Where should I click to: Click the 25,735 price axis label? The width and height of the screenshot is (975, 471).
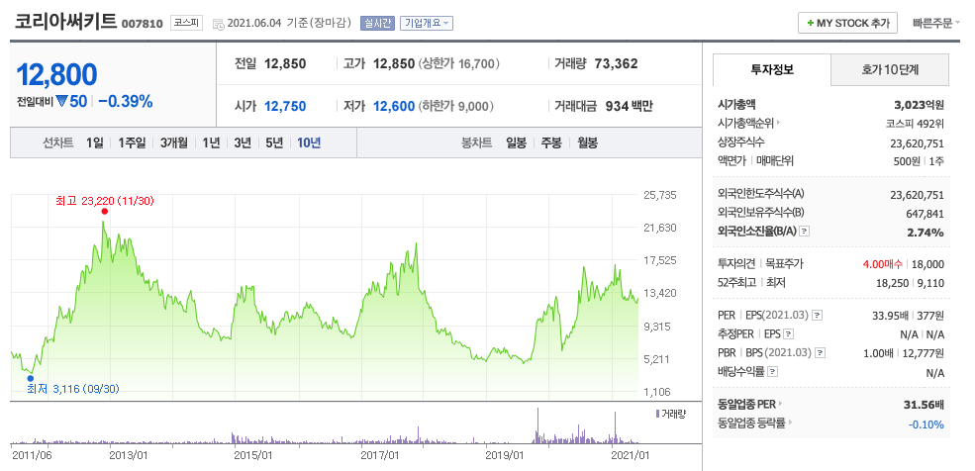(x=659, y=195)
